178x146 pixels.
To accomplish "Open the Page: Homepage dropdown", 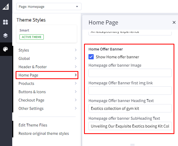I will (x=49, y=7).
